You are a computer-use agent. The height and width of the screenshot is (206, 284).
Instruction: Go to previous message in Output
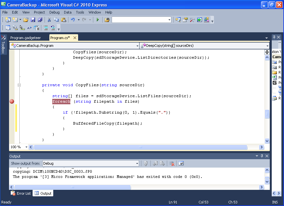(x=155, y=163)
